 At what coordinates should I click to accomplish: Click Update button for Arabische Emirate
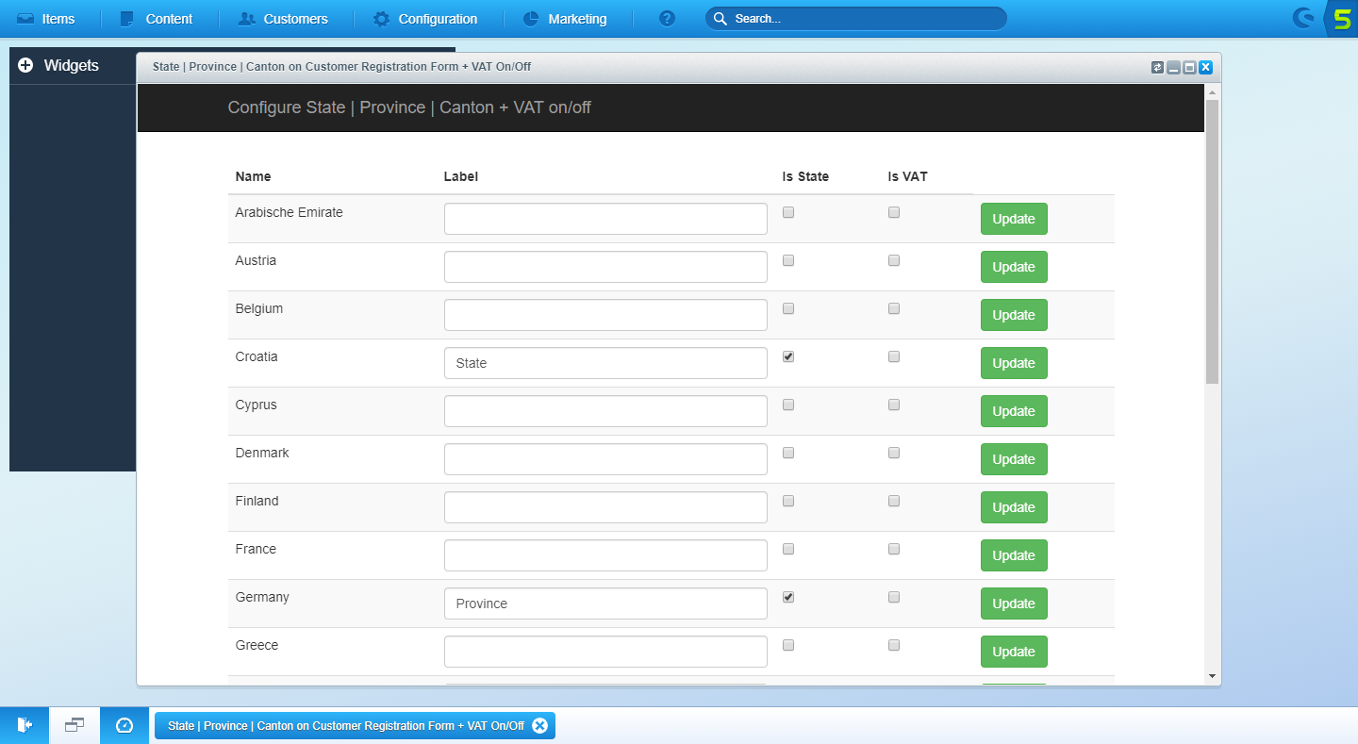coord(1014,219)
